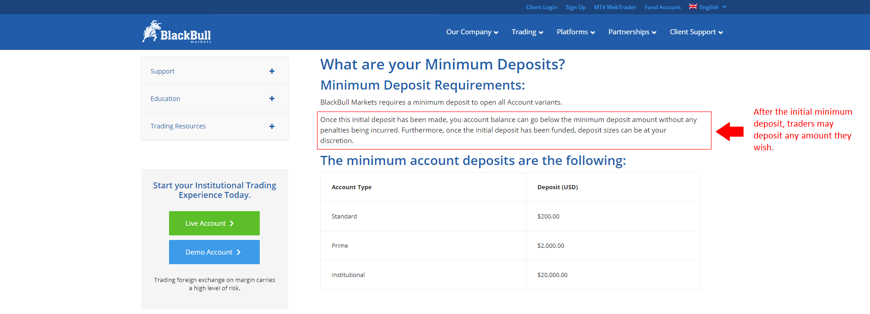This screenshot has width=870, height=314.
Task: Click the Fund Account link
Action: [662, 7]
